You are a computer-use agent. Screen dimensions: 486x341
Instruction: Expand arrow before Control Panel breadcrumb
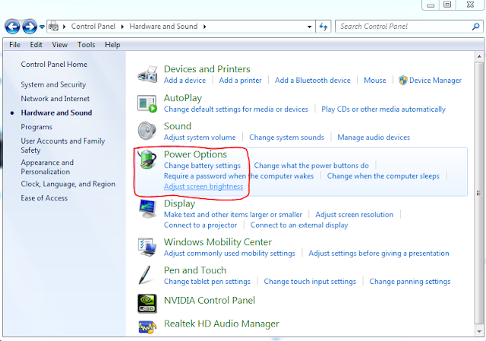pos(64,27)
